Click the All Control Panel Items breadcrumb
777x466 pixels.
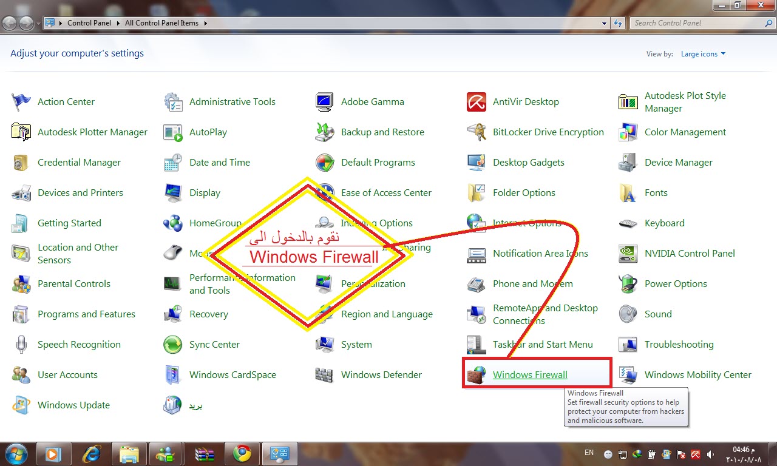(161, 23)
